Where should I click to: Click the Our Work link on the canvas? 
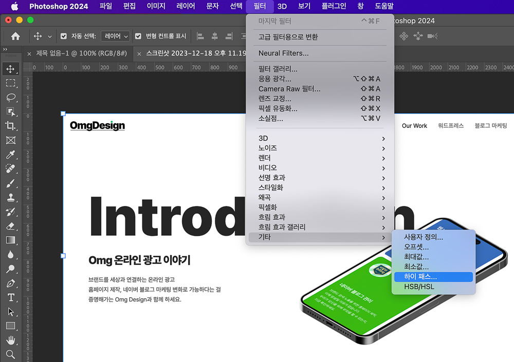414,126
